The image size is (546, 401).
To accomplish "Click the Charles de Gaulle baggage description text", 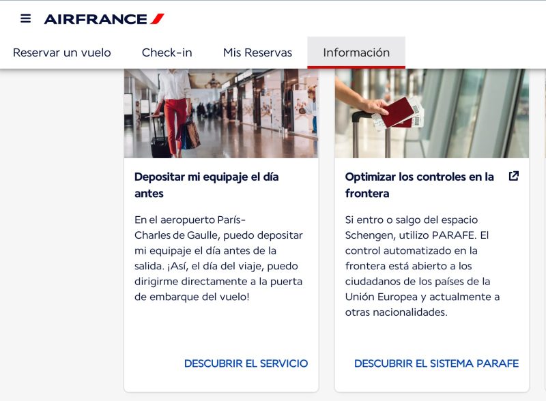I will [x=218, y=258].
